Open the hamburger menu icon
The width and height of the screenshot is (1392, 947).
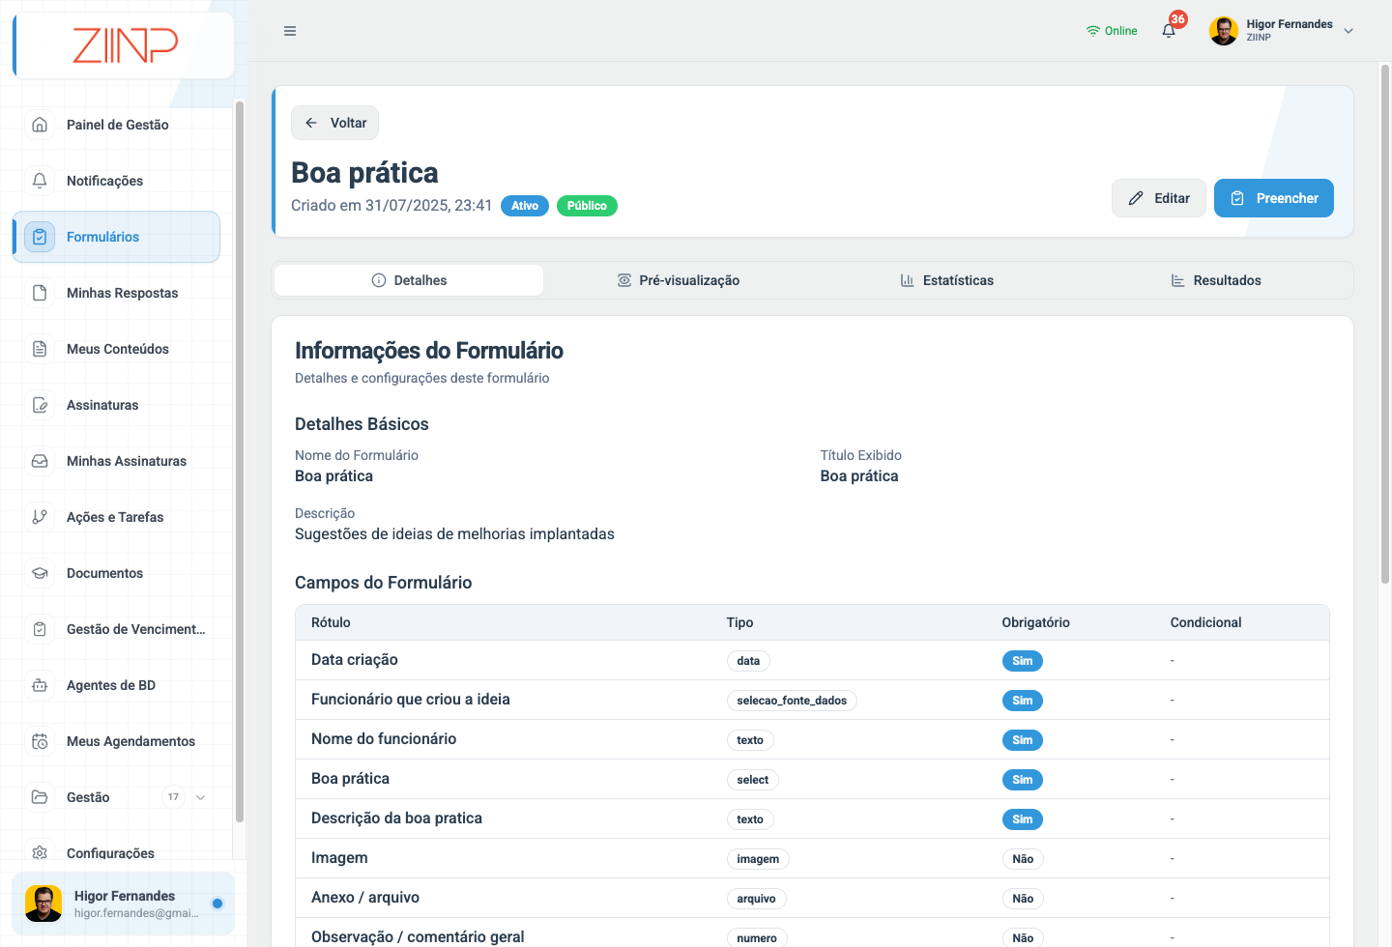(x=290, y=31)
